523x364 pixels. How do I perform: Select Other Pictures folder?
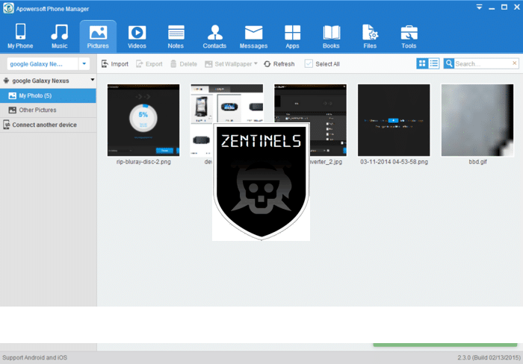click(x=48, y=110)
